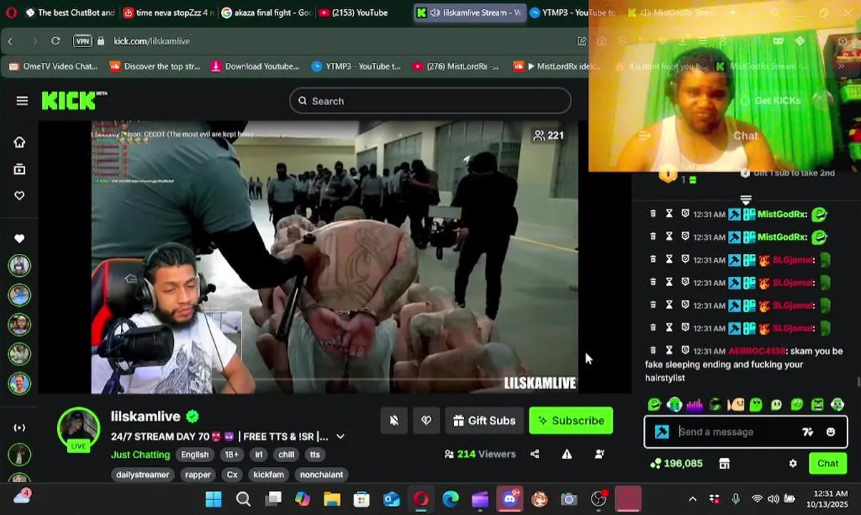Ban AERROC4138 using the shield icon
861x515 pixels.
point(685,350)
